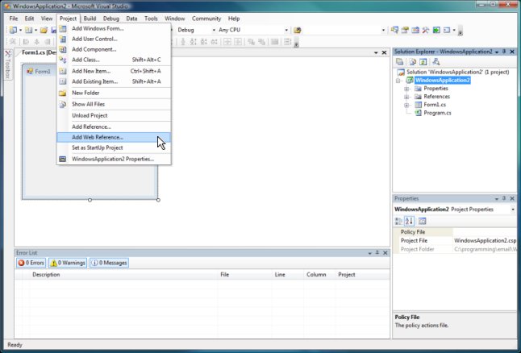Select Show All Files menu item

point(114,104)
